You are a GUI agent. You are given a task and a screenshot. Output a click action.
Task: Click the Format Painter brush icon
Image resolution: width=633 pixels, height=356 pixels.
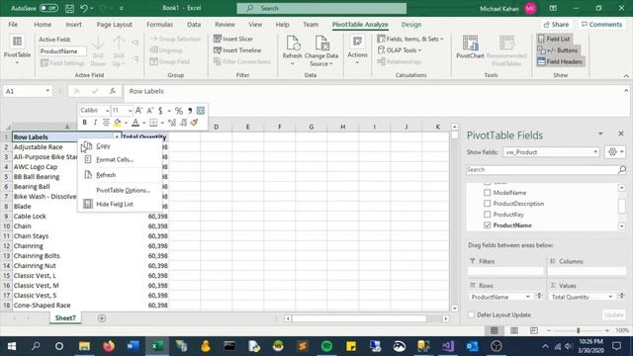pos(194,123)
